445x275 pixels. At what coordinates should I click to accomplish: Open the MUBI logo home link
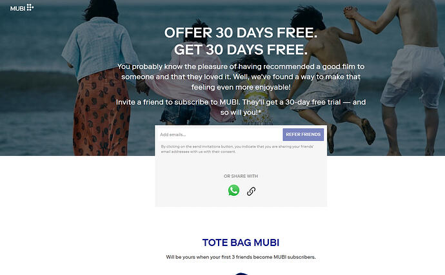[x=22, y=8]
